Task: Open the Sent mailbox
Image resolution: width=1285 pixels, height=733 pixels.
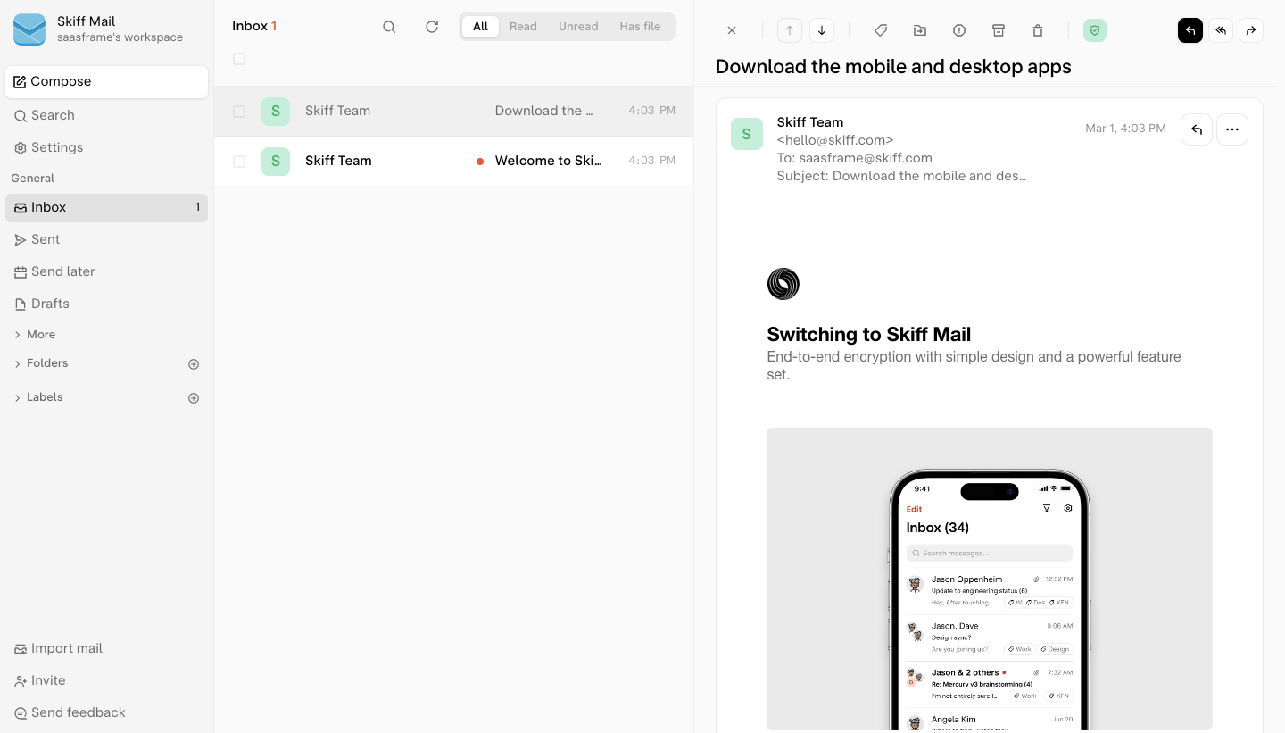Action: [x=107, y=239]
